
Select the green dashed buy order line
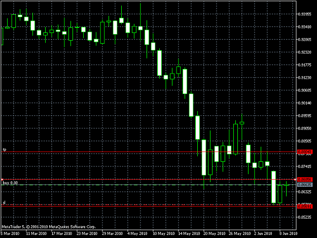pos(149,185)
